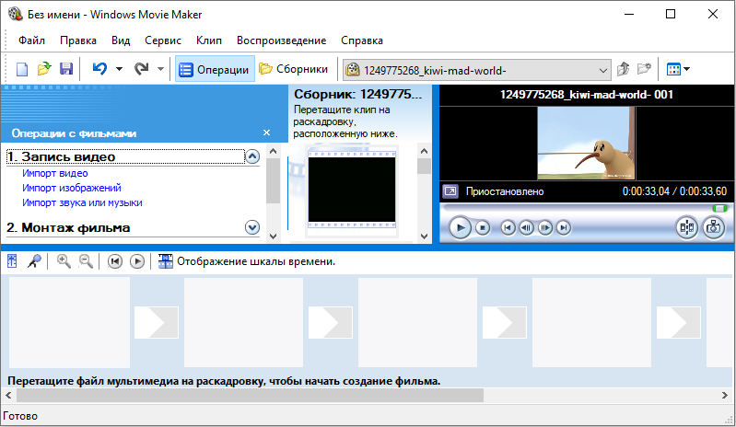Image resolution: width=736 pixels, height=427 pixels.
Task: Create a new collection folder icon
Action: (x=644, y=69)
